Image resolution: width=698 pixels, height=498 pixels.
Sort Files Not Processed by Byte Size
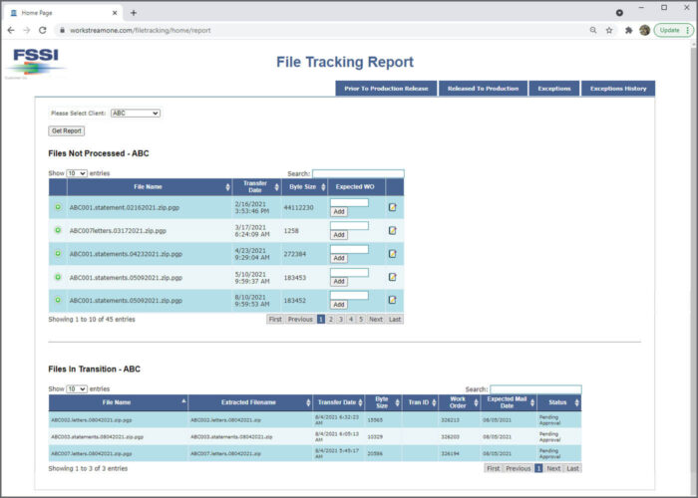304,187
